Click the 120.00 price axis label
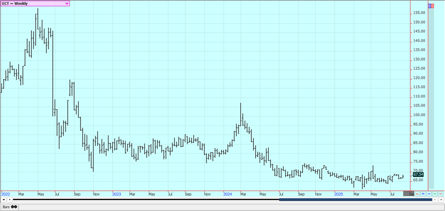Viewport: 445px width, 211px height. coord(419,78)
